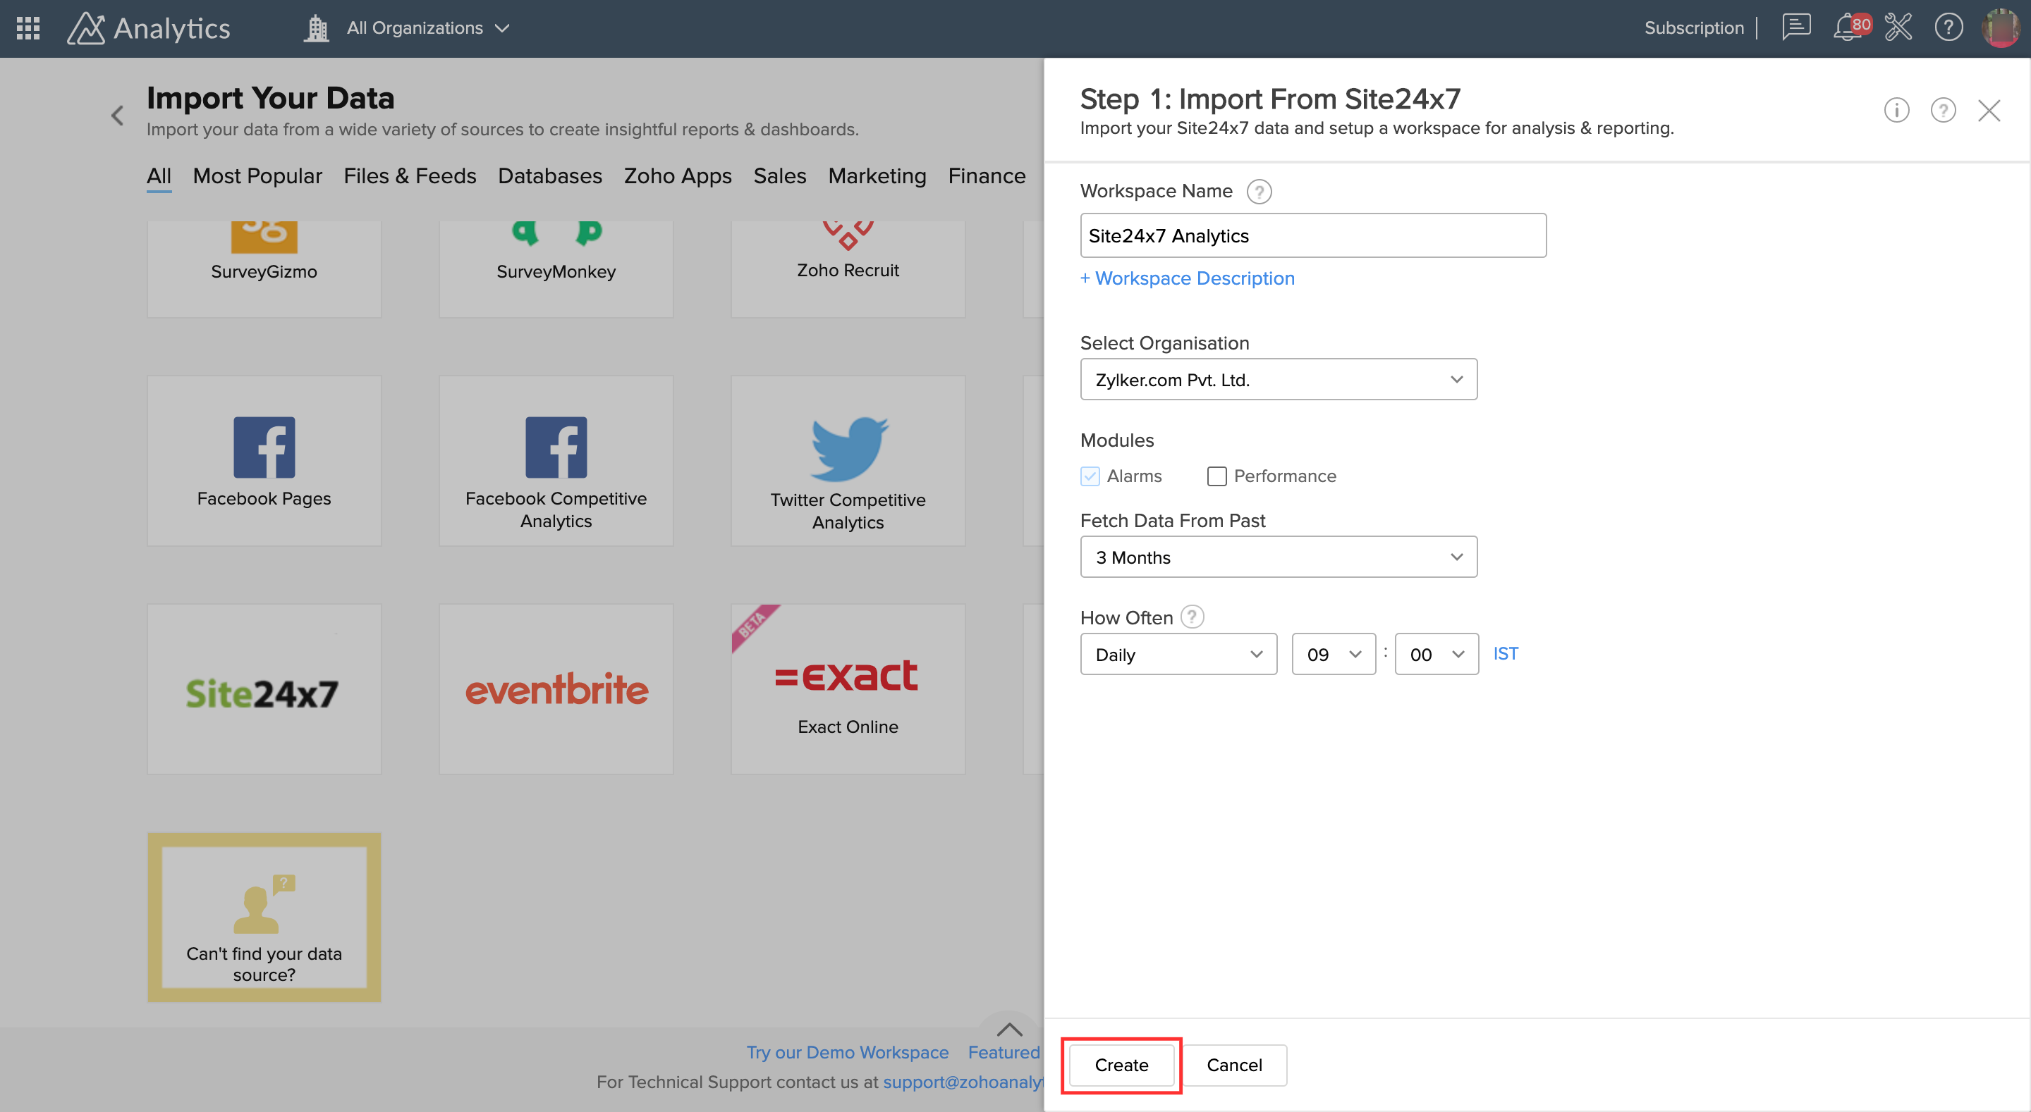The image size is (2031, 1112).
Task: Click the Workspace Name input field
Action: (x=1312, y=235)
